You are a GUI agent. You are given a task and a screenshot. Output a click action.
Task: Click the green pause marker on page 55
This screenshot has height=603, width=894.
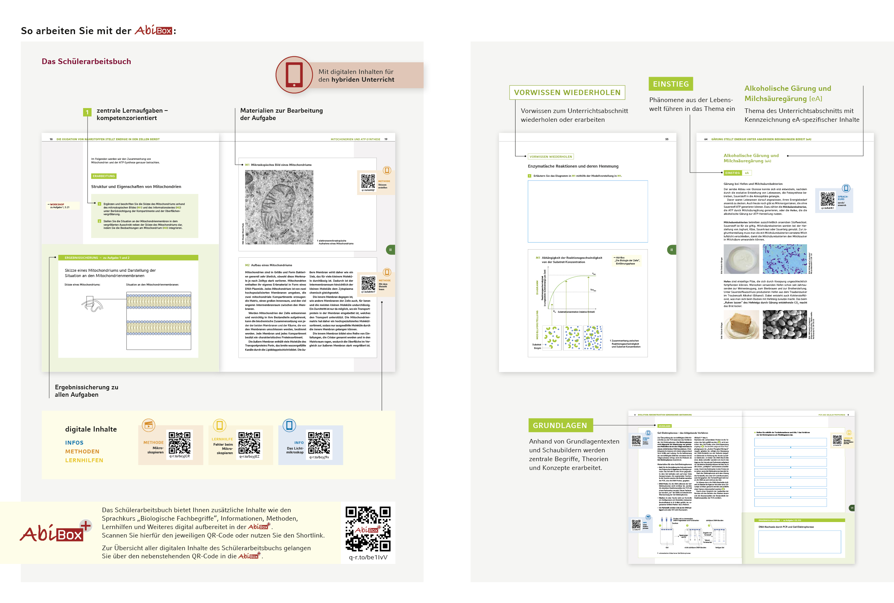[671, 250]
